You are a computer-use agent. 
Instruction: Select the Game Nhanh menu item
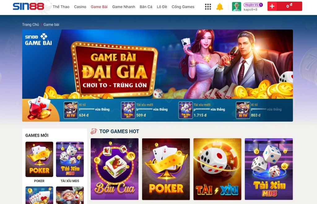point(124,7)
